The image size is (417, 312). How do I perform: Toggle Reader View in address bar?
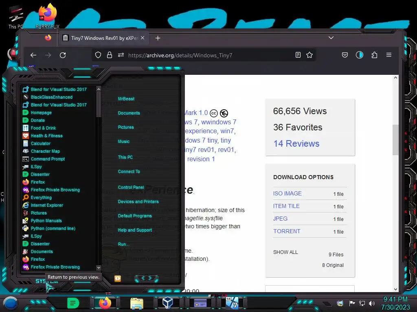[298, 55]
